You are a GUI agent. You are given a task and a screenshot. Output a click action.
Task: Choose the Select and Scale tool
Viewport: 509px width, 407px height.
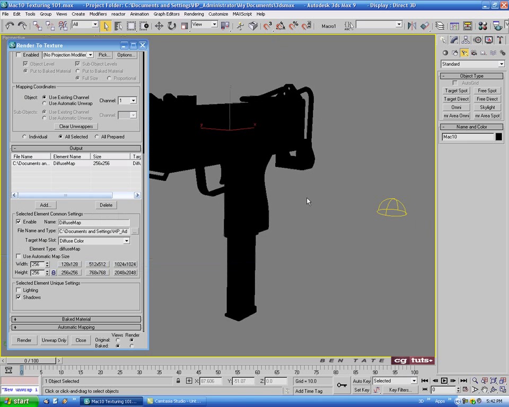[185, 26]
